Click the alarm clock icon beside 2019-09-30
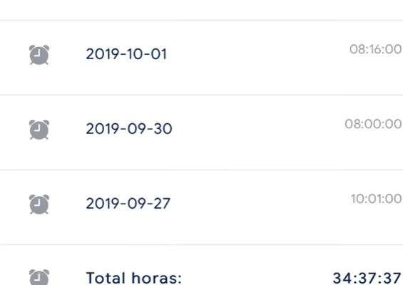 (39, 130)
